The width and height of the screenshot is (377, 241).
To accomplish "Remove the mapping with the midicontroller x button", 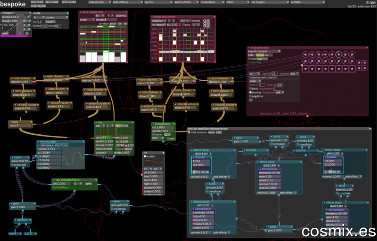I will click(x=251, y=100).
